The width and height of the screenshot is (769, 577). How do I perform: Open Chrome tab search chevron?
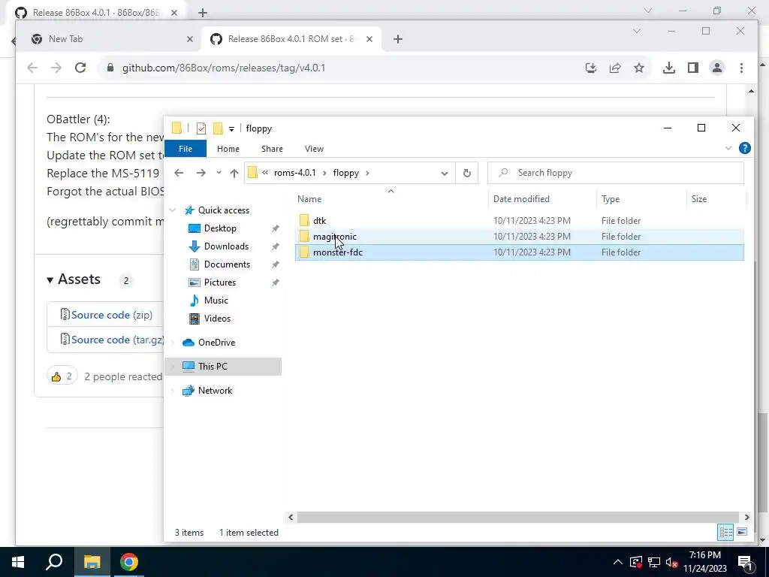coord(637,31)
